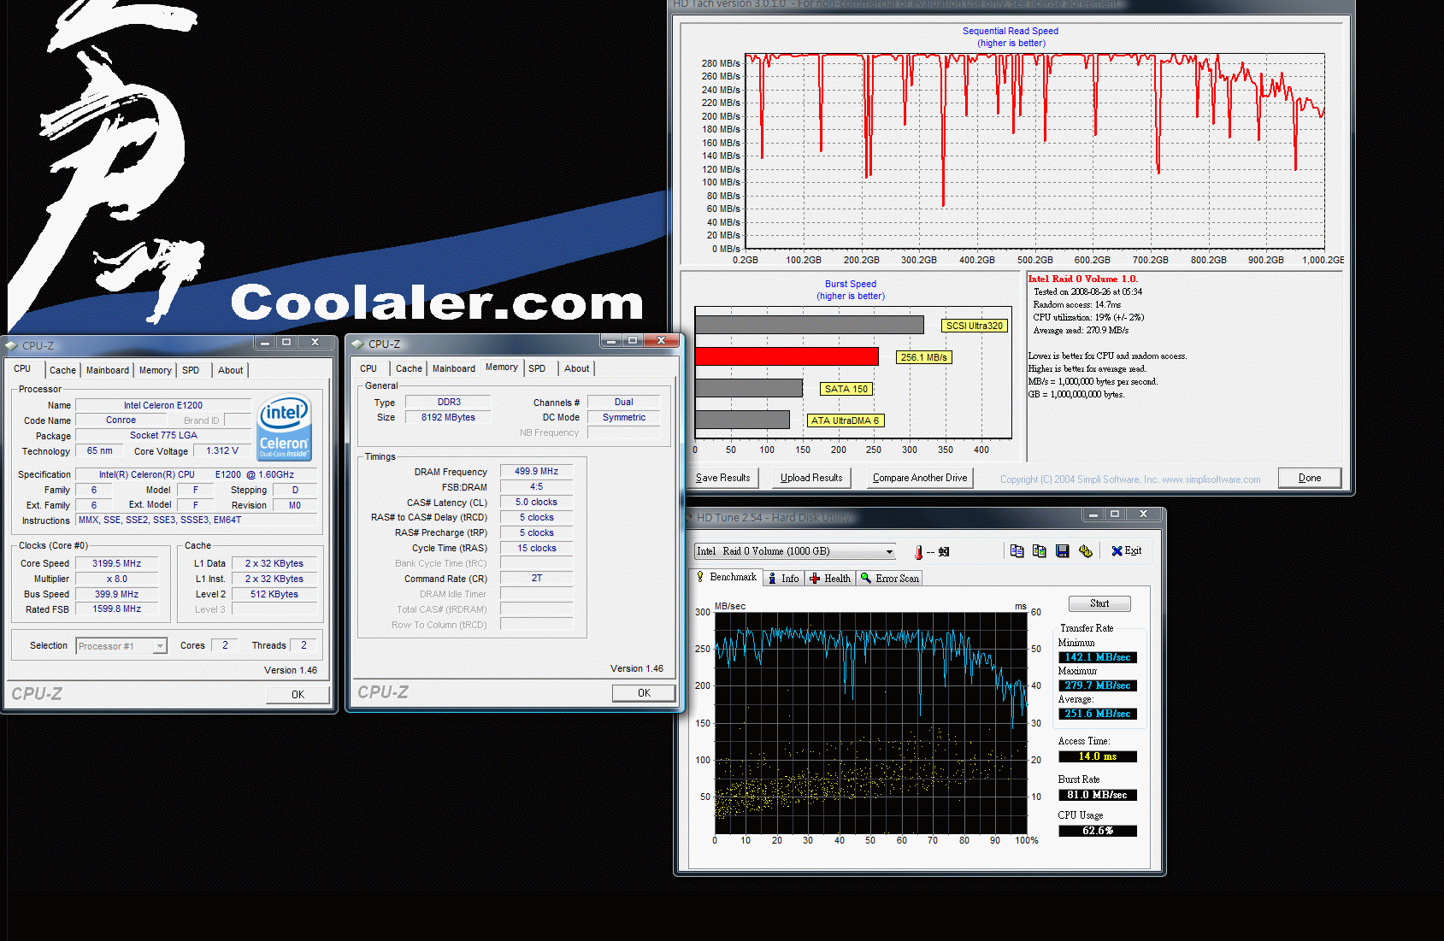Click the Intel Celeron E1200 name field
This screenshot has height=941, width=1444.
point(163,405)
